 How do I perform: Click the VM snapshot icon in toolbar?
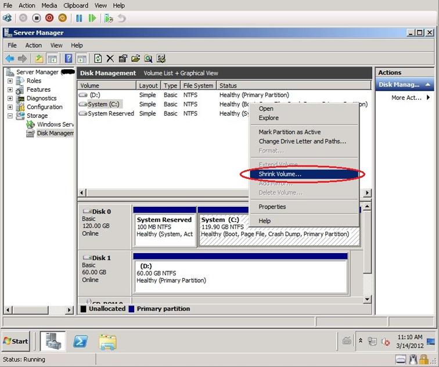(109, 18)
